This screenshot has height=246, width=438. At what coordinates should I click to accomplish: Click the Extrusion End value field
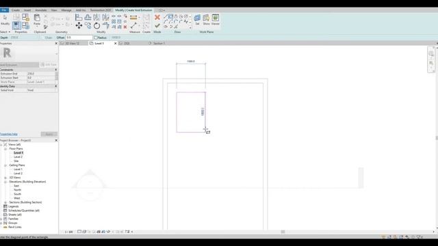41,74
